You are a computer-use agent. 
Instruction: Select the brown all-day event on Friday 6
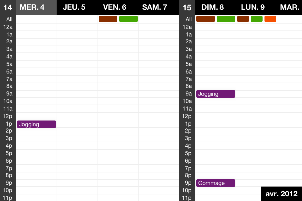click(108, 19)
